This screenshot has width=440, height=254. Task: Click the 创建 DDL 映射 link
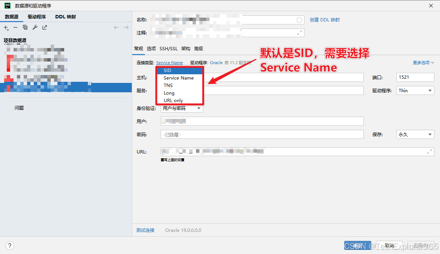coord(325,20)
